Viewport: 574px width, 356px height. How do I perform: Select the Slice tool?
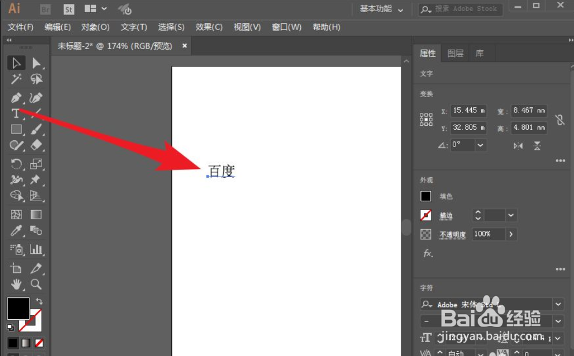coord(36,268)
